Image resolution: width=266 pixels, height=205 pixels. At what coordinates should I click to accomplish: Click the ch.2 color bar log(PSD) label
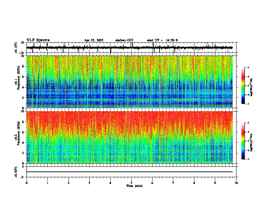(252, 143)
